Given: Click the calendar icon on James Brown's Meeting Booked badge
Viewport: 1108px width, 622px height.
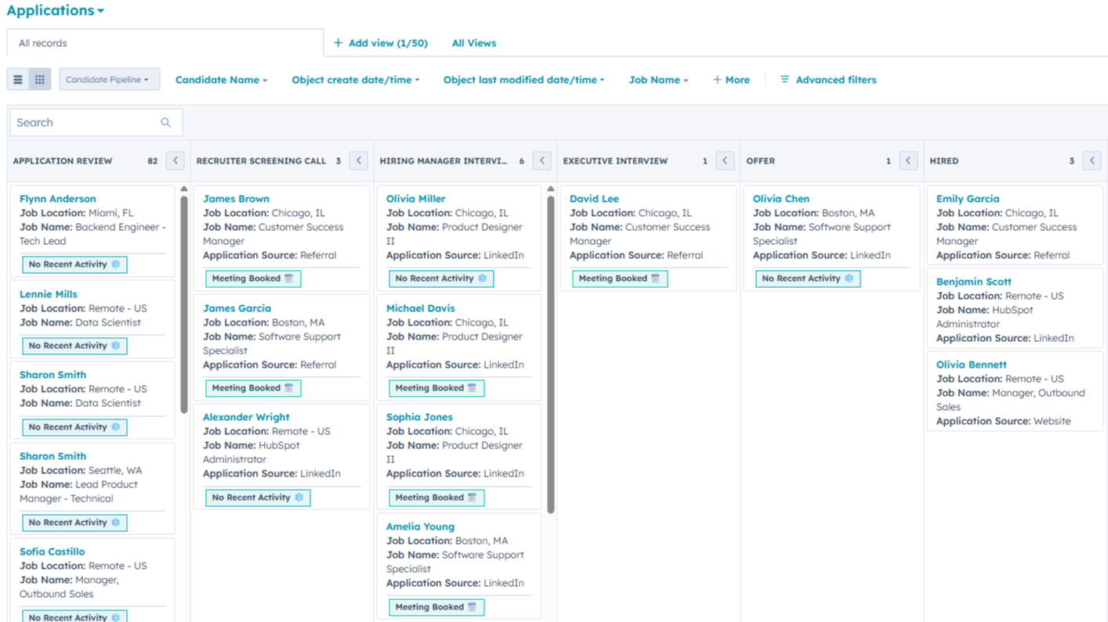Looking at the screenshot, I should click(x=288, y=278).
